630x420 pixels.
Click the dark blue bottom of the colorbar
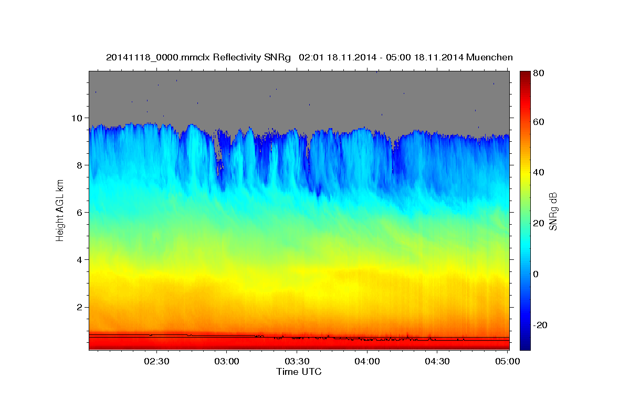(525, 344)
